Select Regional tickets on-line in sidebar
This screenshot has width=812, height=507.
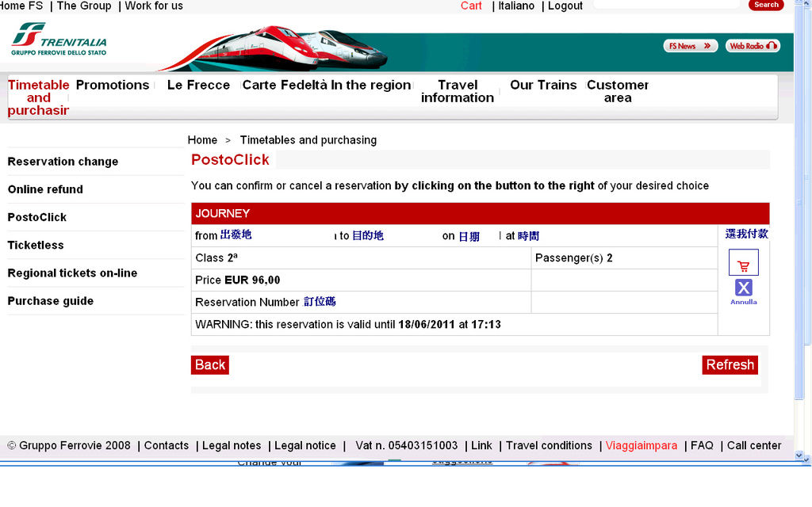click(x=72, y=273)
